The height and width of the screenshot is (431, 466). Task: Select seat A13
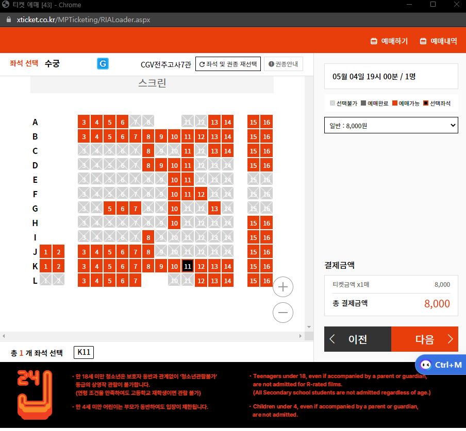tap(214, 122)
